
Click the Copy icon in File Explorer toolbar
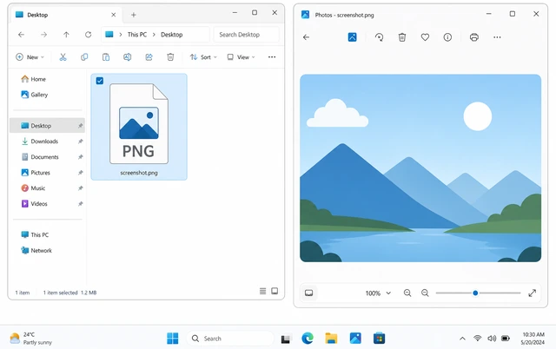click(x=84, y=57)
